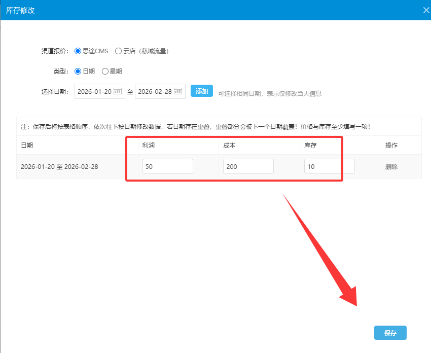Close the 库存修改 dialog with X
The width and height of the screenshot is (431, 353).
426,10
